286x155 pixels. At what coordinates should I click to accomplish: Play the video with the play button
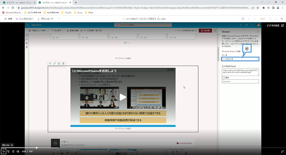coord(3,151)
